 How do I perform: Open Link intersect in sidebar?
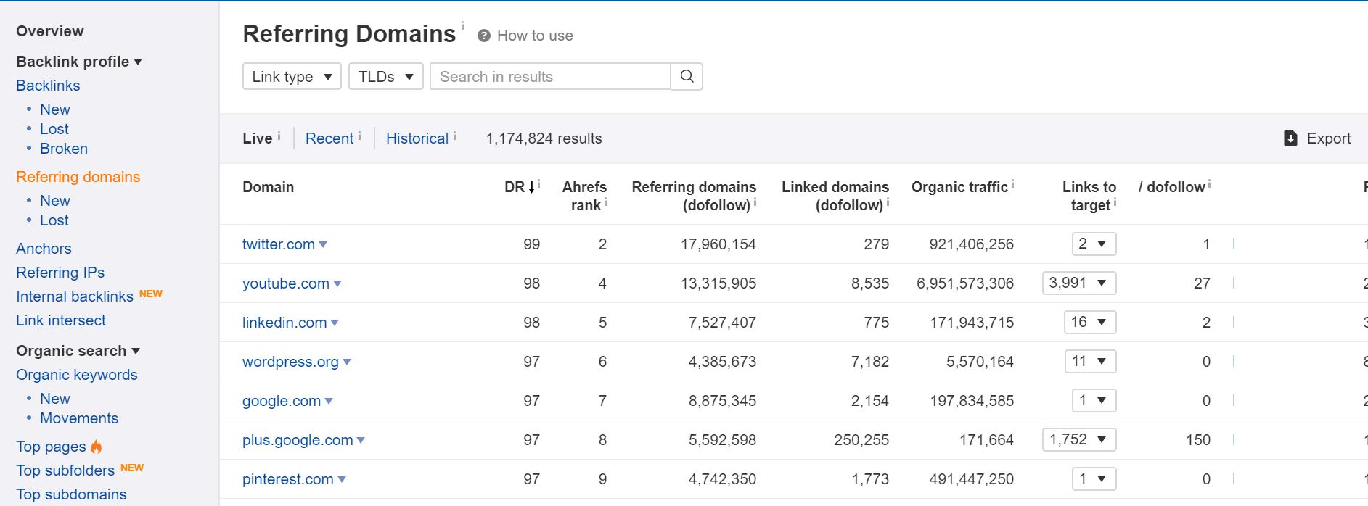tap(61, 320)
